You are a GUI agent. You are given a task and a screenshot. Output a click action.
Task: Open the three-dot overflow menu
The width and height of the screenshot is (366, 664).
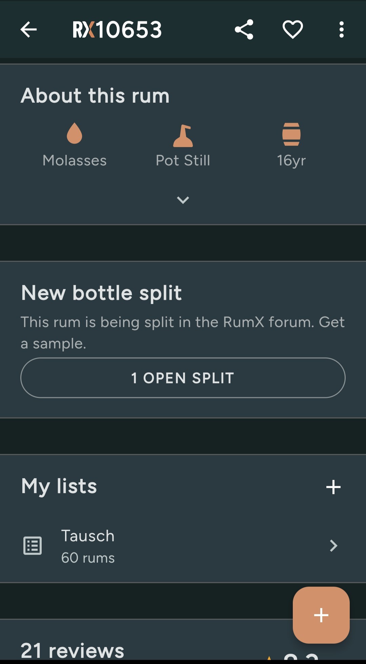point(341,29)
